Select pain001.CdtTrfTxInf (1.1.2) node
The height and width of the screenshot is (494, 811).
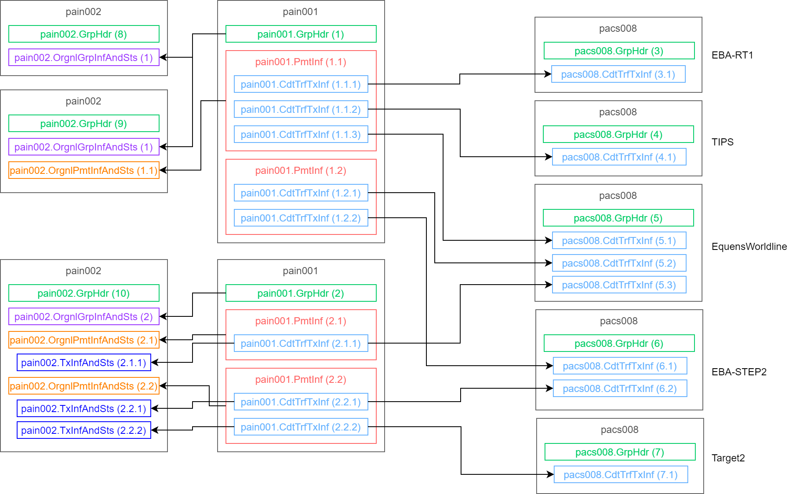[x=300, y=109]
